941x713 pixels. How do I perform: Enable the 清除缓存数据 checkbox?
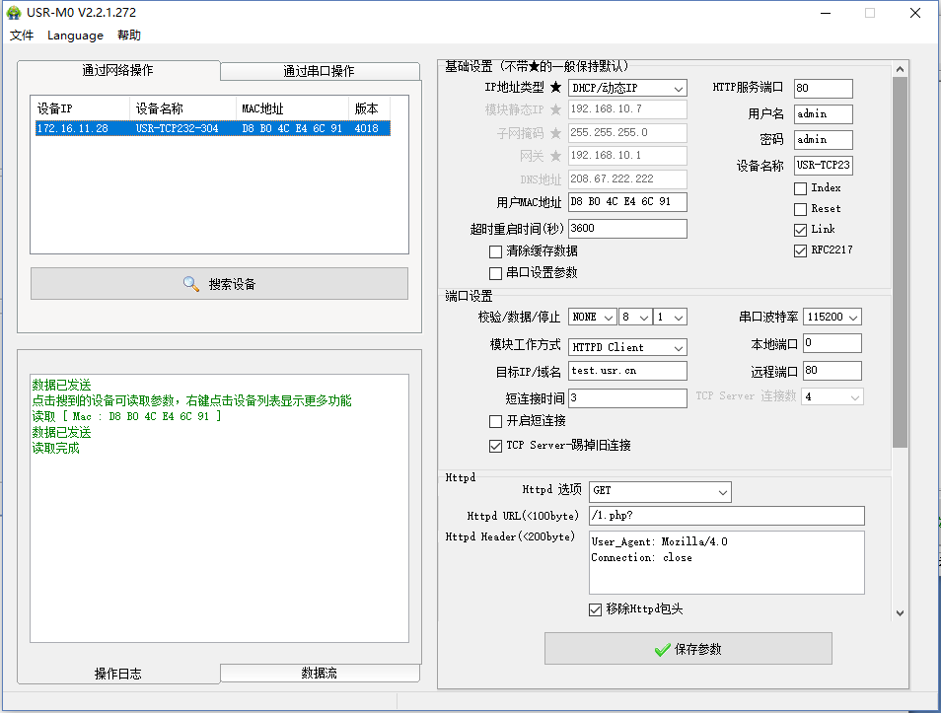(x=496, y=251)
